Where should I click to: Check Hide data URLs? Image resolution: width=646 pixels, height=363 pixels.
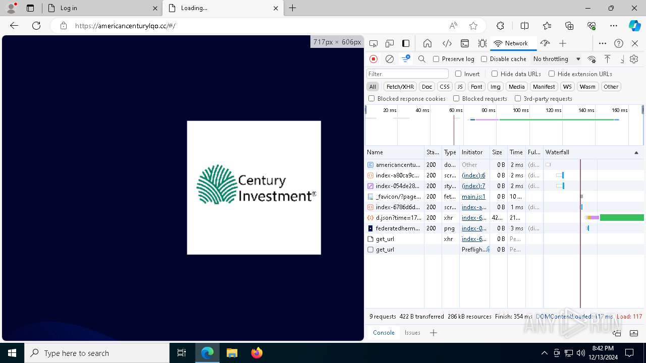pyautogui.click(x=495, y=74)
